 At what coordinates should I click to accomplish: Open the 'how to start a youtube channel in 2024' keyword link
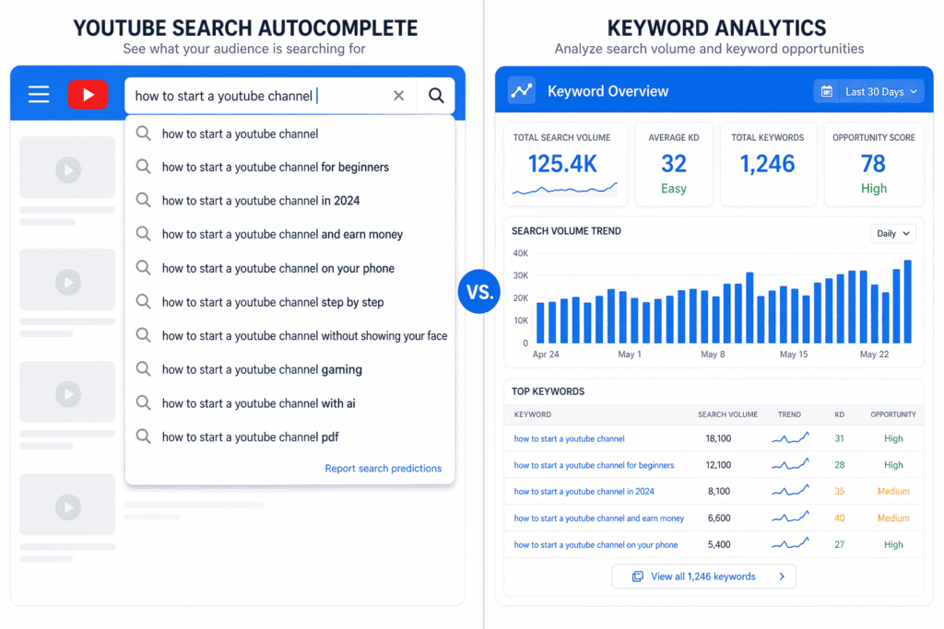[x=584, y=491]
